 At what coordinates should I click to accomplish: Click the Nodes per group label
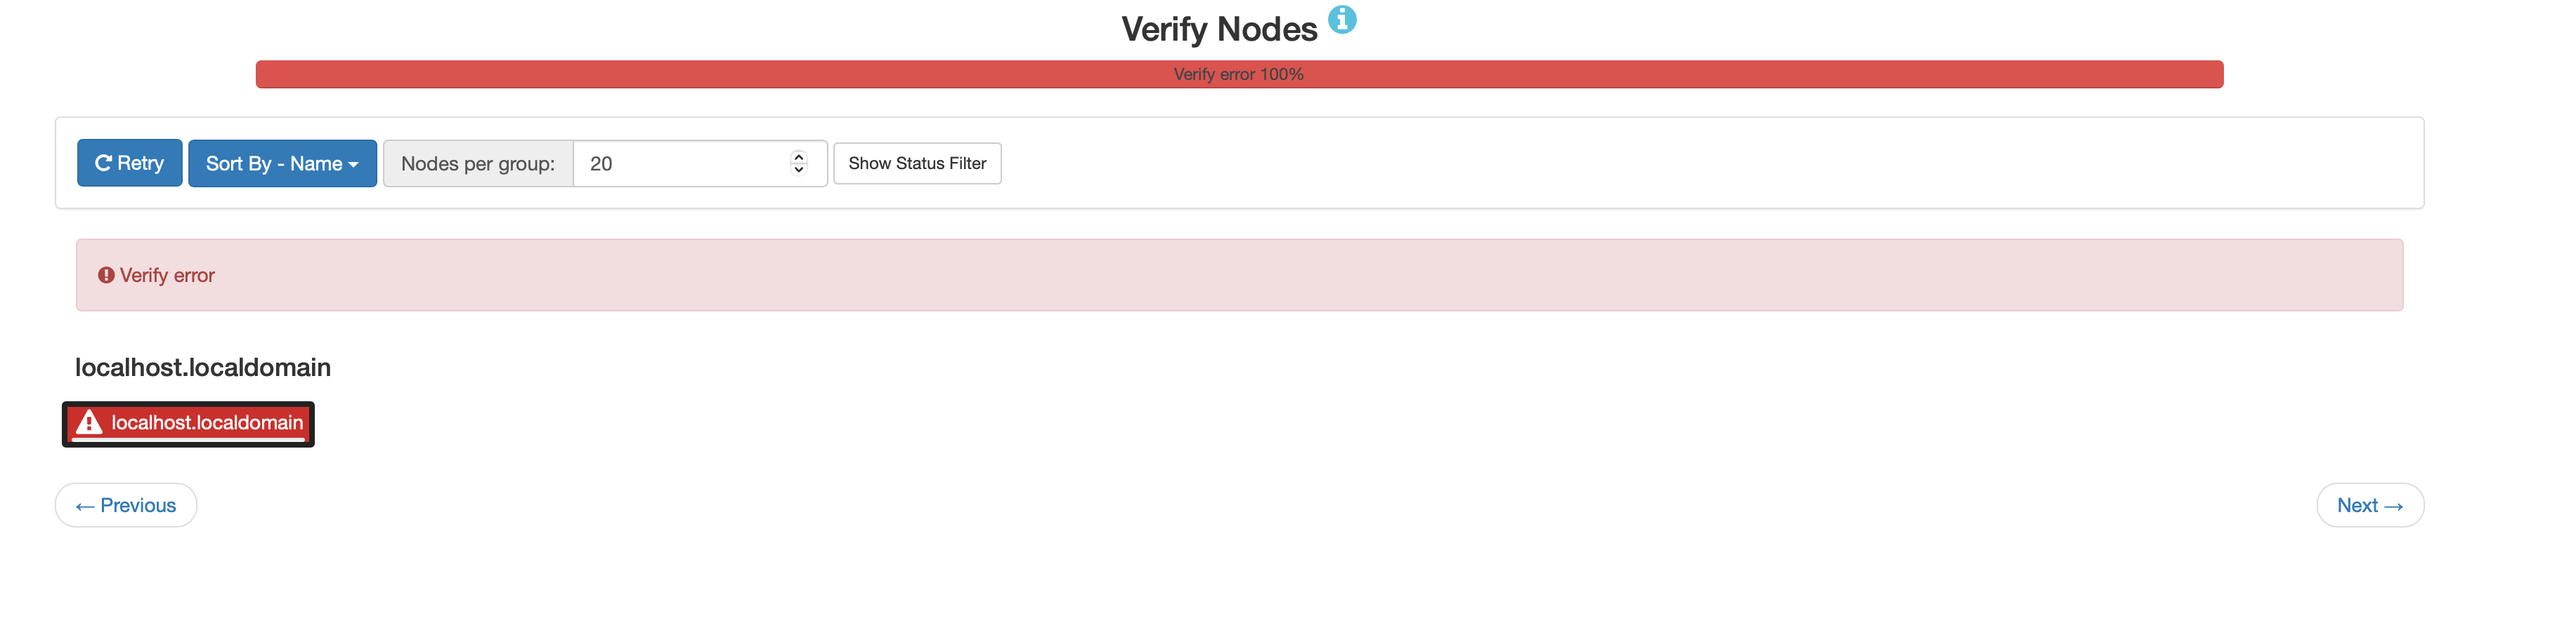pyautogui.click(x=478, y=163)
